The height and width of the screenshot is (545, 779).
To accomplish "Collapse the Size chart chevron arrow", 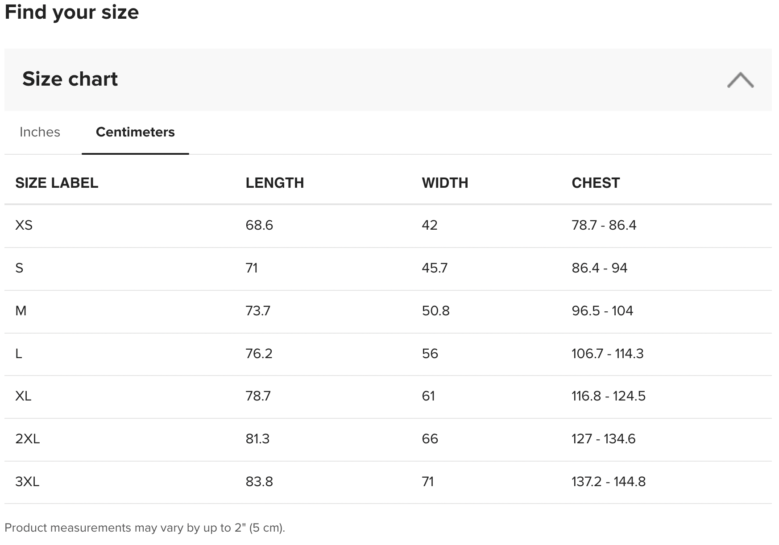I will tap(740, 80).
